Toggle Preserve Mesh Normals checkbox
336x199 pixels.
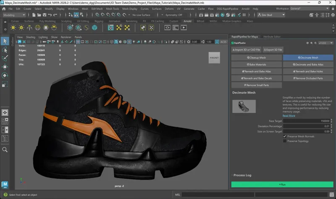(285, 136)
